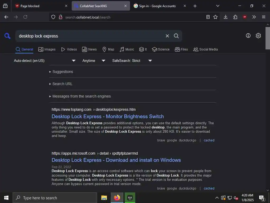
Task: Submit search with the magnifier button
Action: [176, 36]
